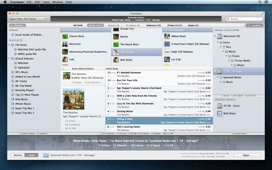Image resolution: width=272 pixels, height=170 pixels.
Task: Select the Classic Rock genre
Action: 86,36
